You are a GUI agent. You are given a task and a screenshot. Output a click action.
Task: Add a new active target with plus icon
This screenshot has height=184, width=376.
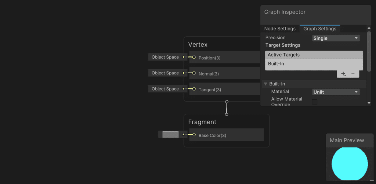[343, 74]
